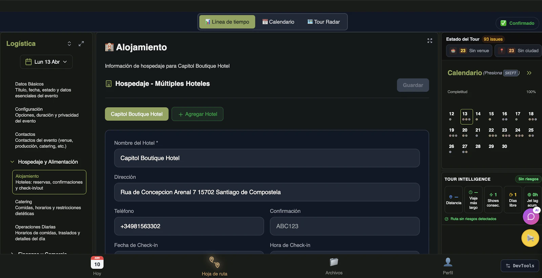
Task: Open Catering section
Action: (x=48, y=208)
